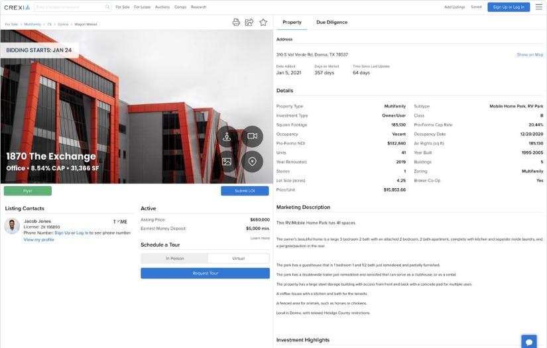The height and width of the screenshot is (348, 547).
Task: Open the hamburger menu
Action: tap(538, 7)
